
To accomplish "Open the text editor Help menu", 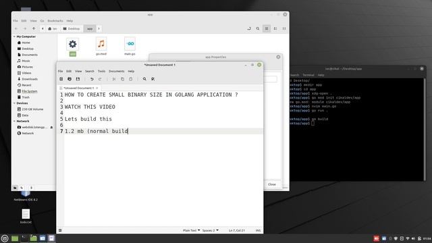I will coord(131,71).
